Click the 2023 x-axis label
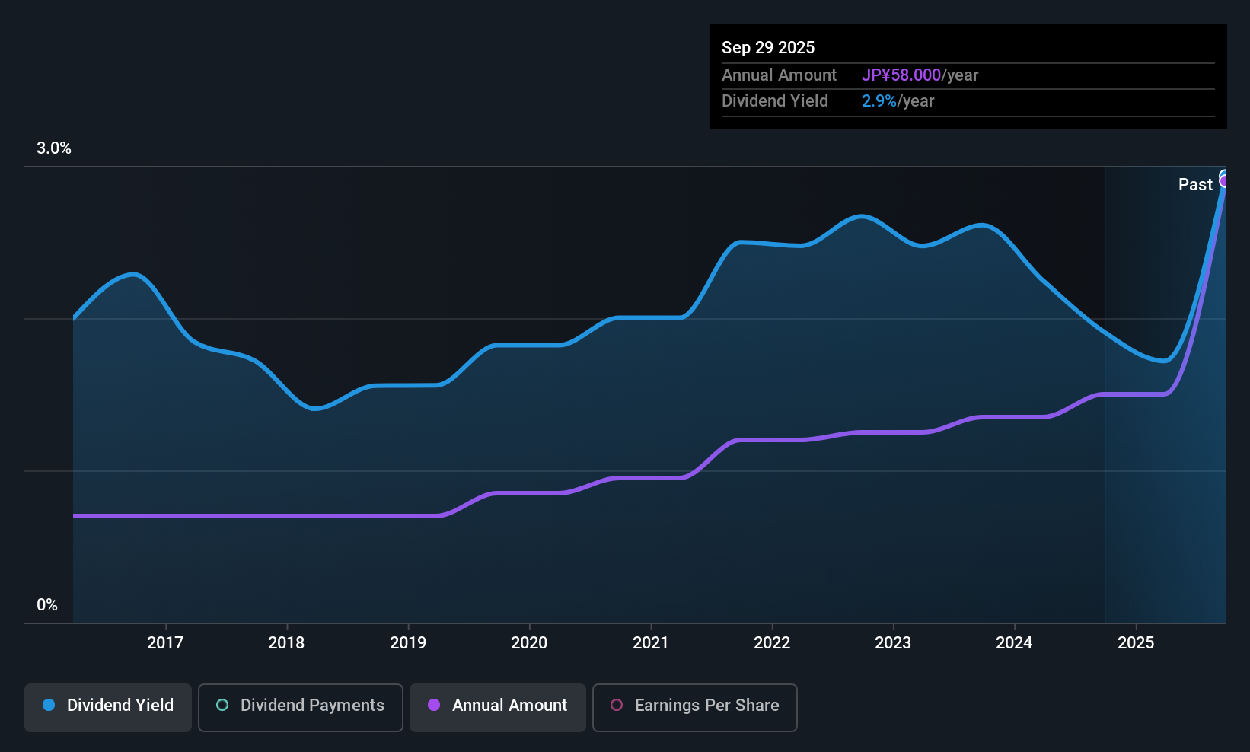Image resolution: width=1250 pixels, height=752 pixels. [x=893, y=642]
